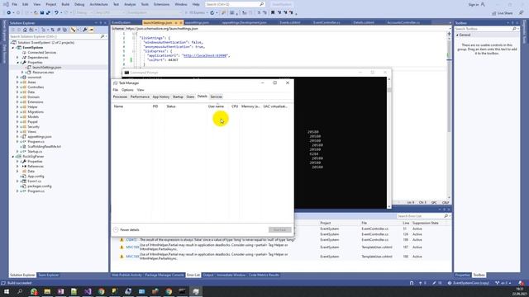Screen dimensions: 529x297
Task: Switch to Team Explorer tab
Action: coord(48,275)
